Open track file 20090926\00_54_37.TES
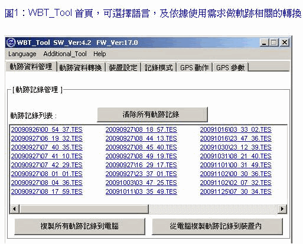Screen dimensions: 303x244 (x=47, y=129)
